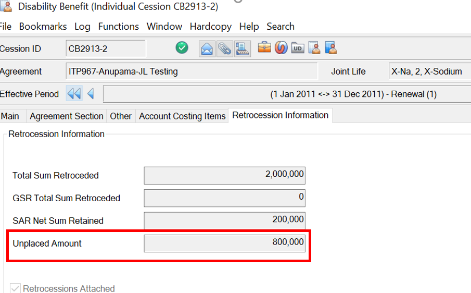Click the orange-red swirl icon

pos(281,48)
